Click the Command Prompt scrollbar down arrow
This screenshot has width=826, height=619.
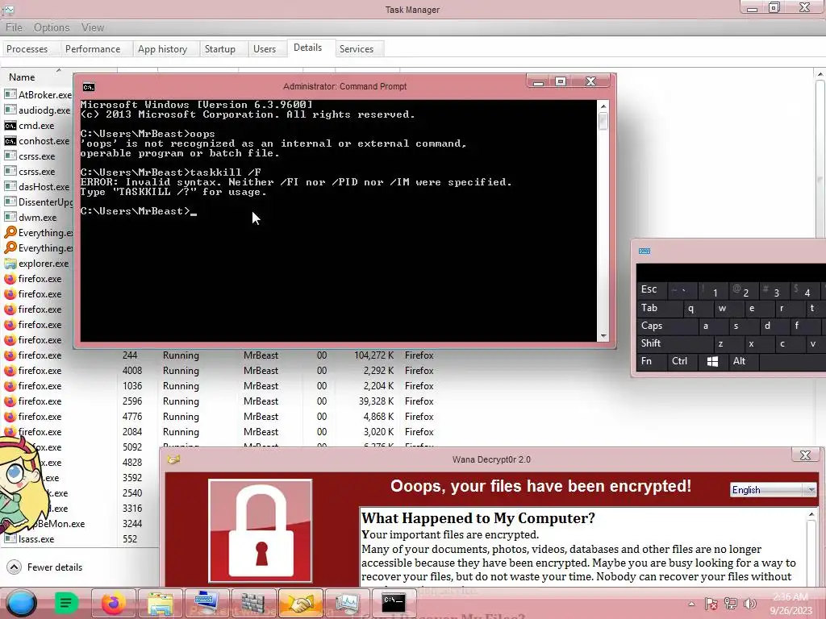[603, 336]
